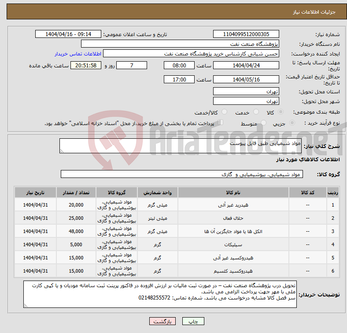Viewport: 347px width, 333px height.
Task: Click the item name هیدروکسید غیر آلی
Action: point(233,258)
